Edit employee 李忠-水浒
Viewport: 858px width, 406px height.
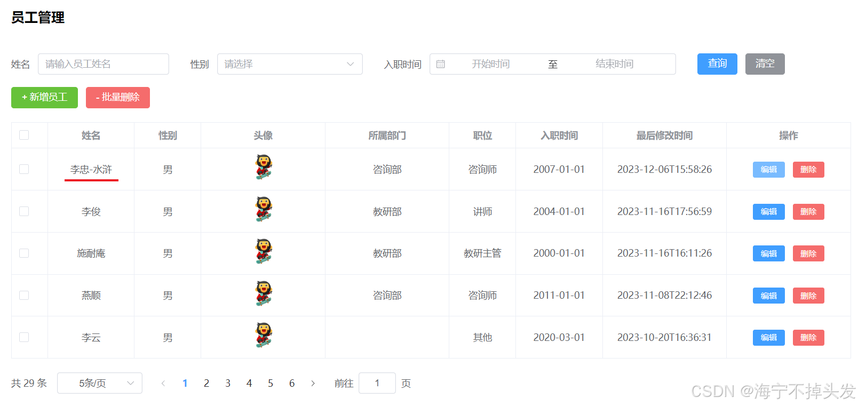tap(769, 170)
